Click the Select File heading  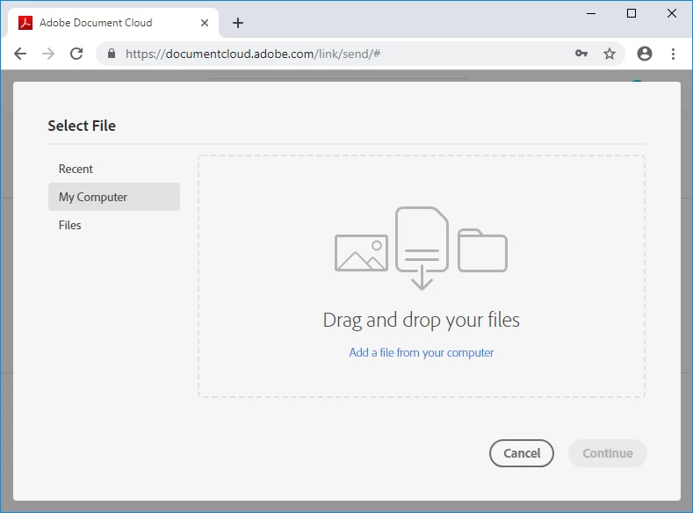pos(82,126)
